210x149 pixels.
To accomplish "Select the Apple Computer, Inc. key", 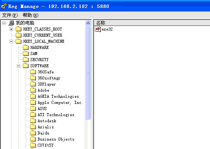I will (x=60, y=103).
